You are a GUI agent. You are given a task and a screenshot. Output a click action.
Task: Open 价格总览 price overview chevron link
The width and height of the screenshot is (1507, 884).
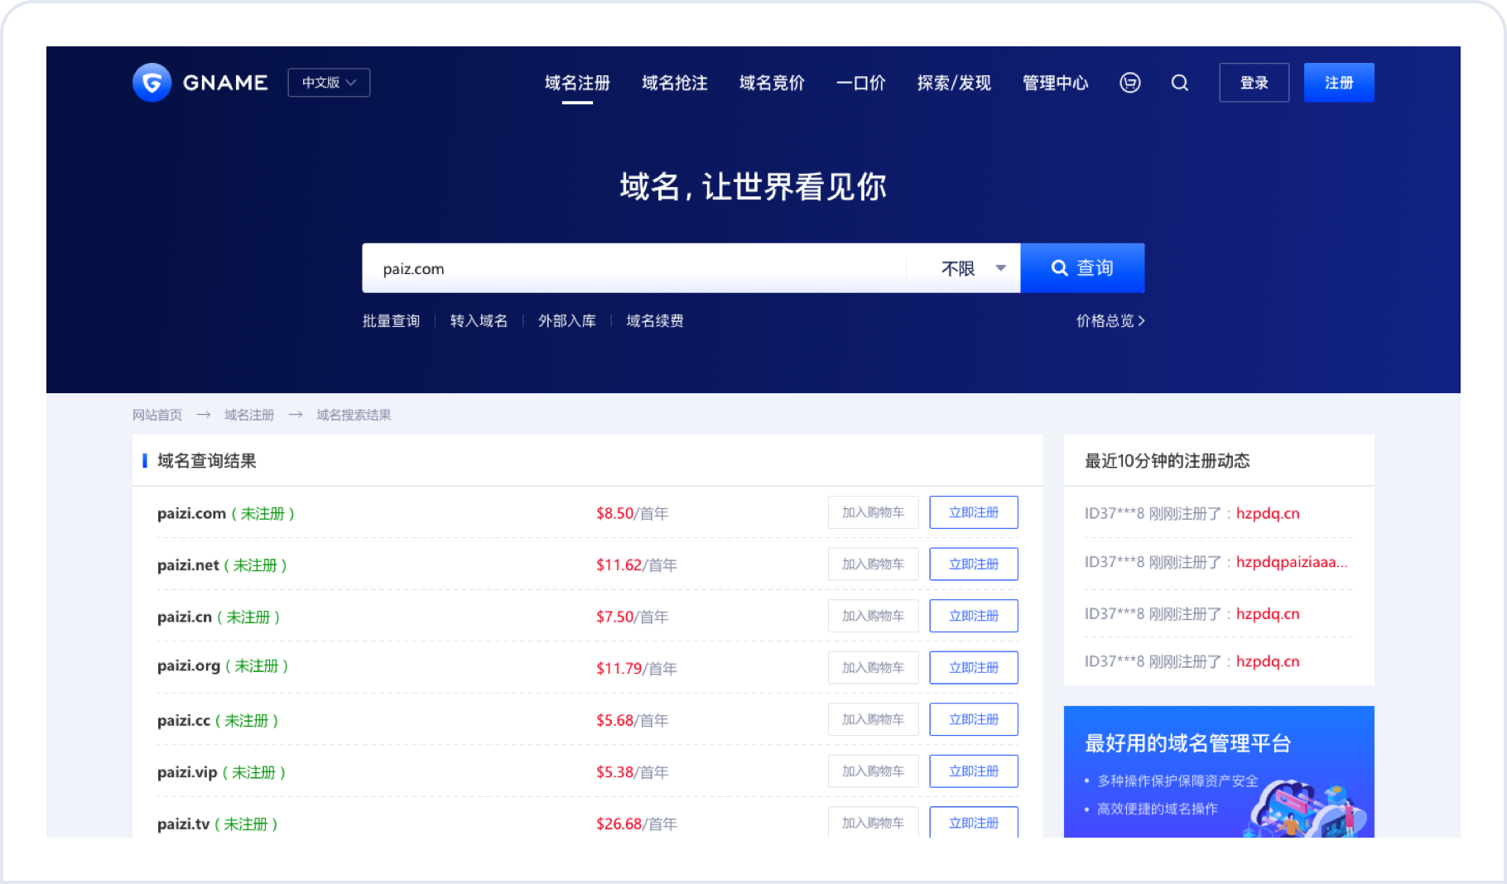click(x=1110, y=321)
